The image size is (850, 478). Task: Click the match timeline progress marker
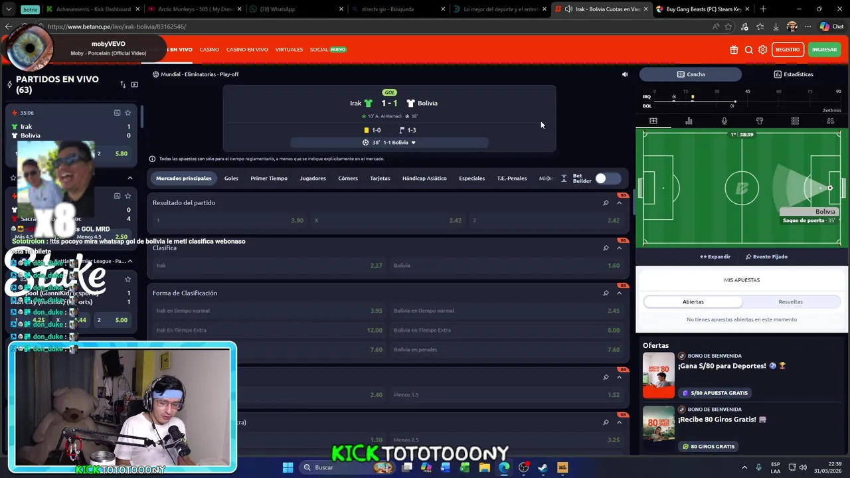click(734, 102)
